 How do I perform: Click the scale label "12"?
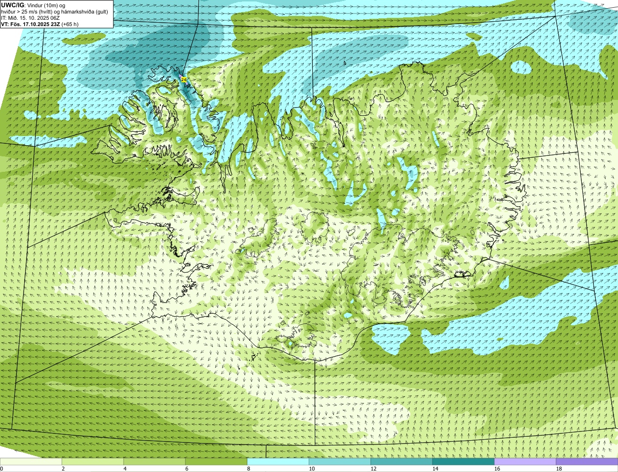(x=374, y=469)
